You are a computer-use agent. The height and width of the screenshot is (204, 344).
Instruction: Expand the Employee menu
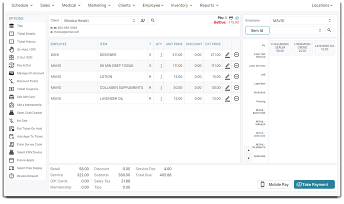153,5
